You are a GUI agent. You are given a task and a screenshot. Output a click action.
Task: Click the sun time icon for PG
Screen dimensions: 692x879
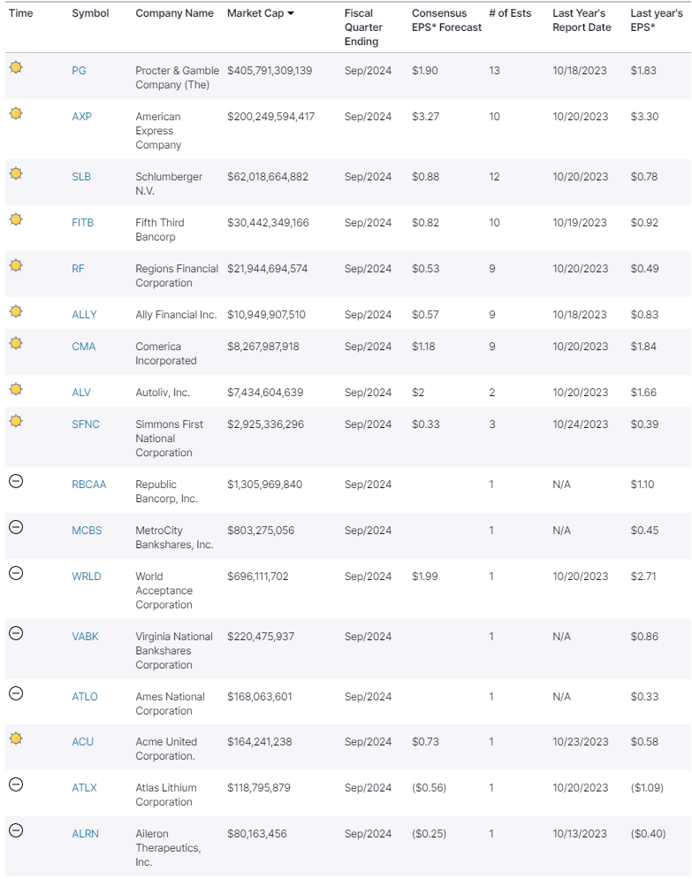tap(16, 67)
